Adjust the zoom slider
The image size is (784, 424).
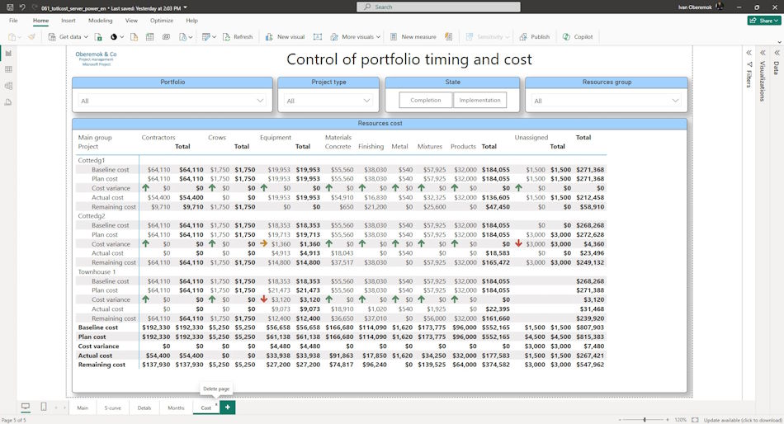pyautogui.click(x=645, y=420)
